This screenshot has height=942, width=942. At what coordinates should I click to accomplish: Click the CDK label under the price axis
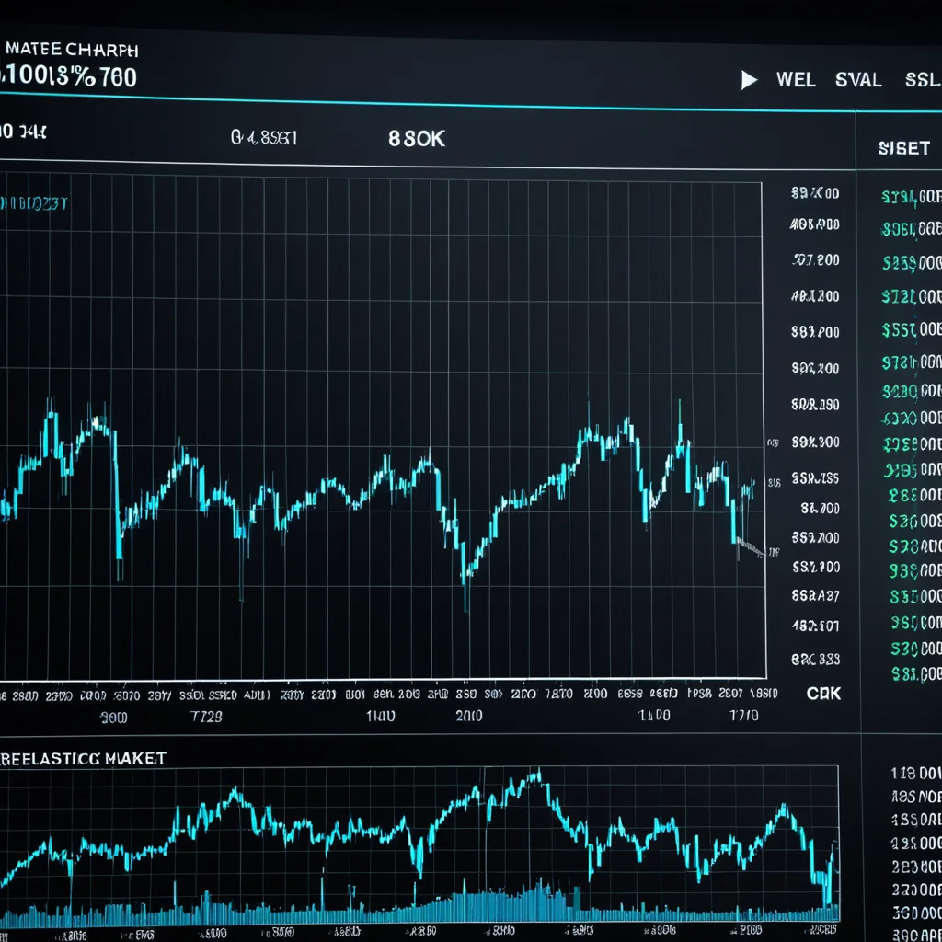pos(823,694)
